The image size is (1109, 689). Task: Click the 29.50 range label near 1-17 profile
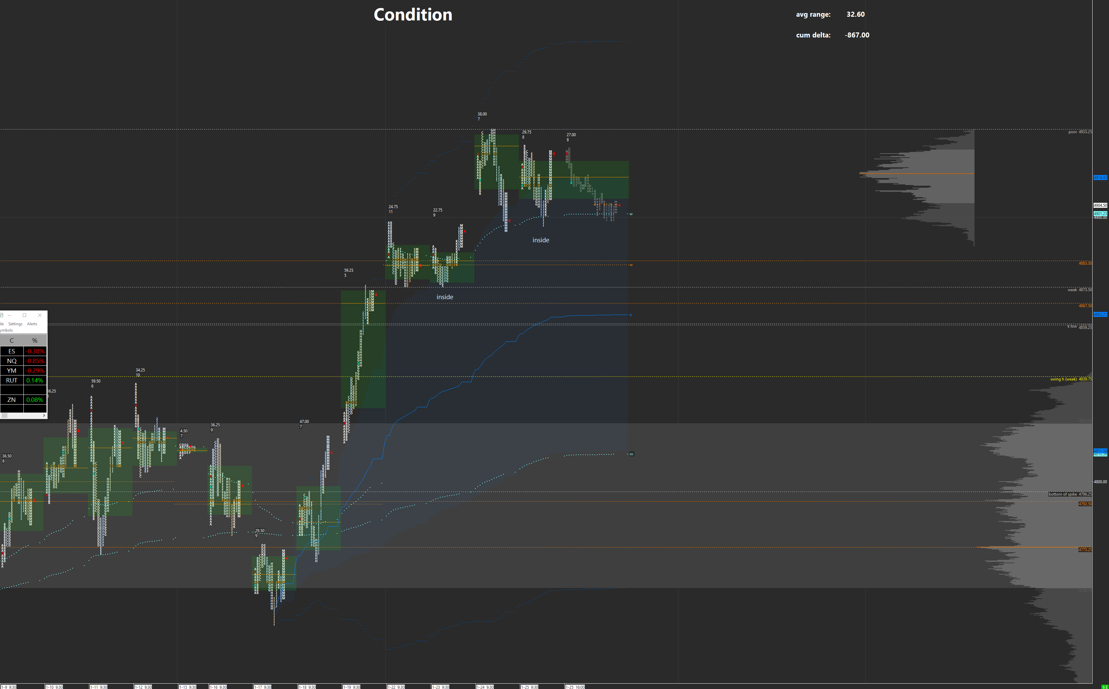(260, 531)
